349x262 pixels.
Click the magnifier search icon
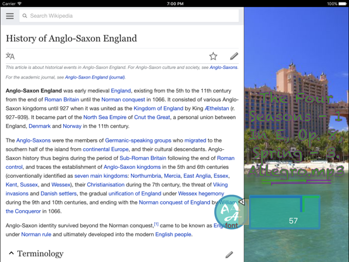tap(25, 16)
